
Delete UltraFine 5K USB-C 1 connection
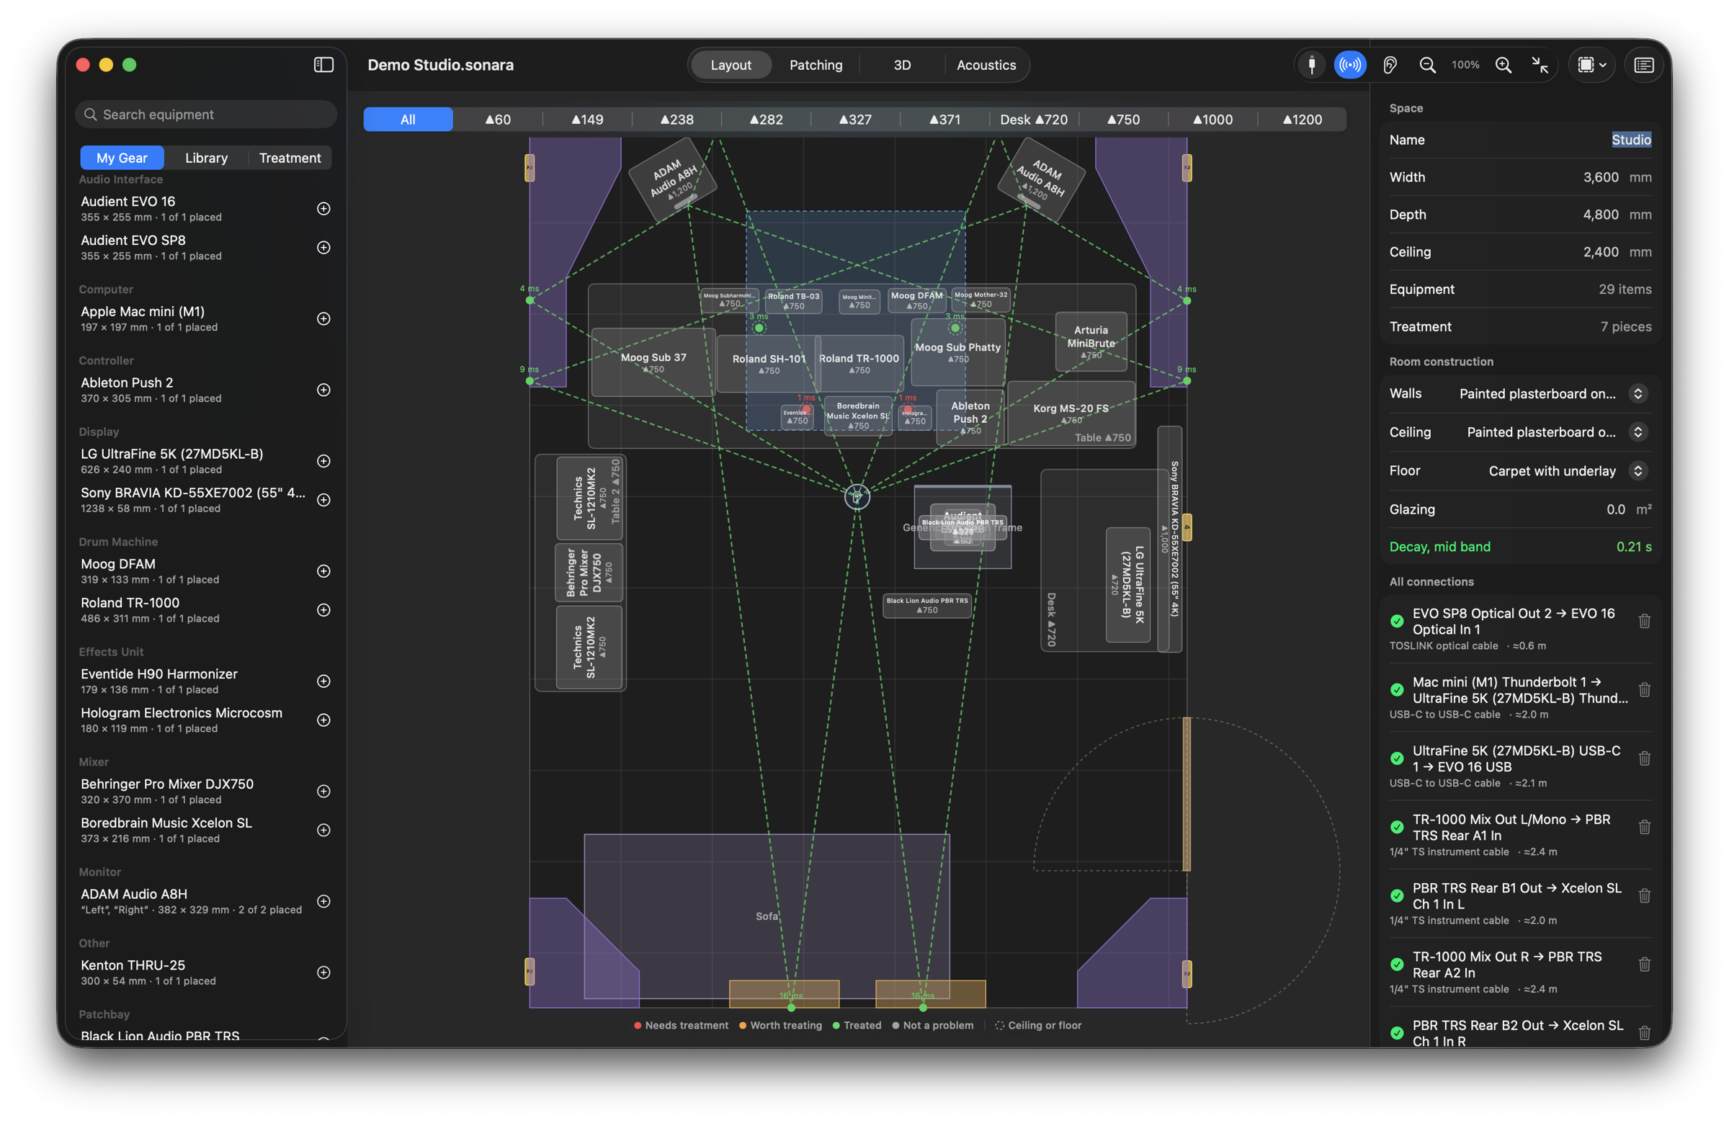click(1644, 759)
